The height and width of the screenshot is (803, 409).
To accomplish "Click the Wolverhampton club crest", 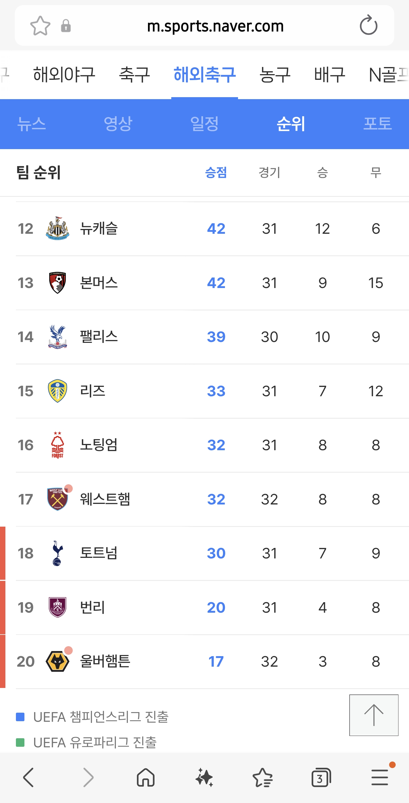I will click(57, 661).
